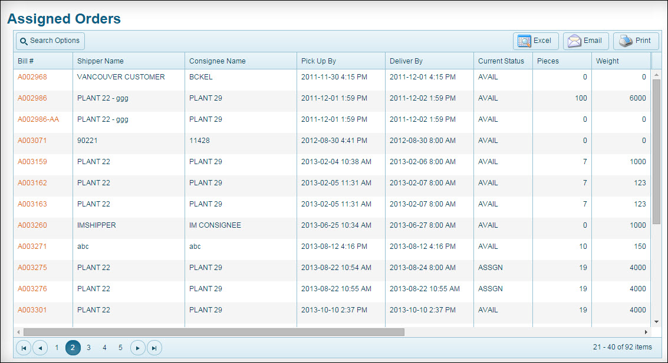Select the VANCOUVER CUSTOMER shipper cell

[x=129, y=79]
